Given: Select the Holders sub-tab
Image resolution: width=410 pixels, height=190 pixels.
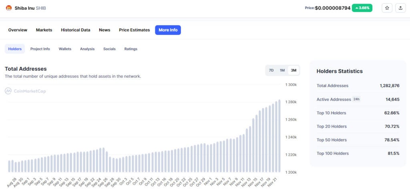Looking at the screenshot, I should coord(15,49).
